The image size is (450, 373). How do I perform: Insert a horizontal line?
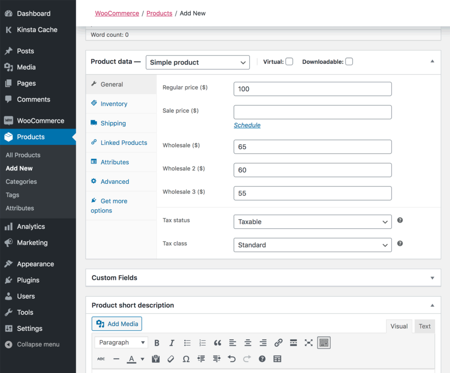pos(116,359)
